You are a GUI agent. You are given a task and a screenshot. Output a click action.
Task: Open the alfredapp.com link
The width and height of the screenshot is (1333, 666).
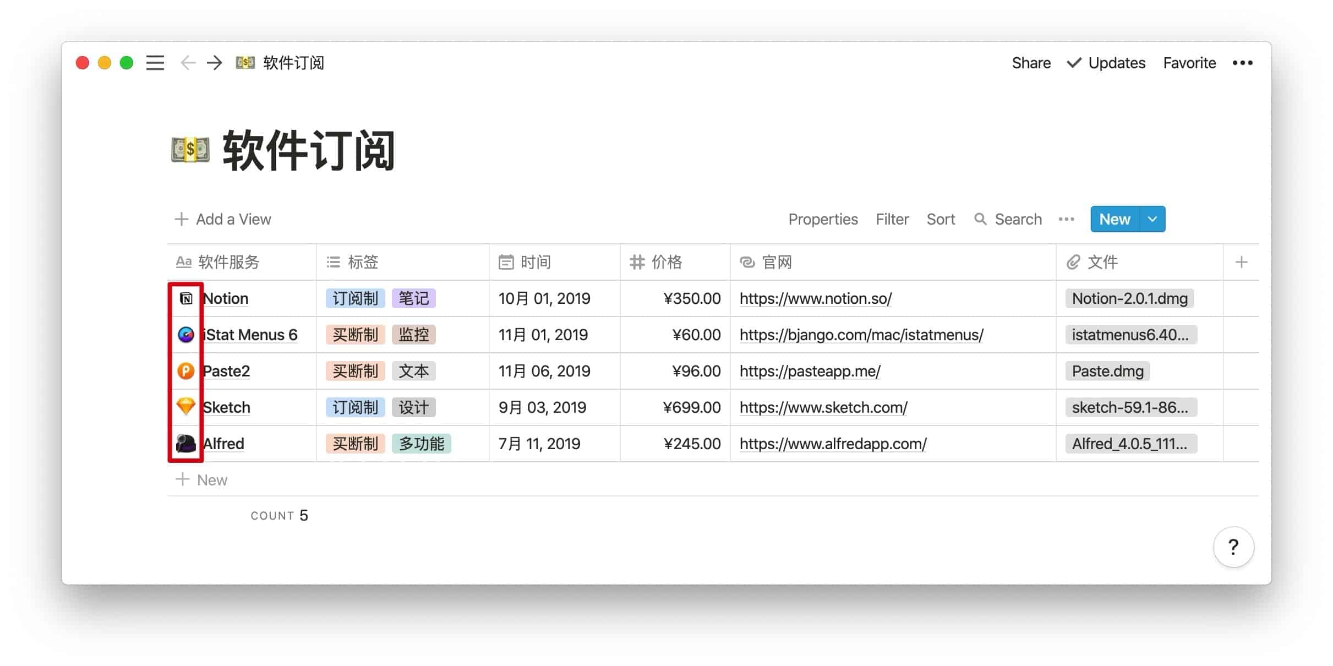(833, 444)
